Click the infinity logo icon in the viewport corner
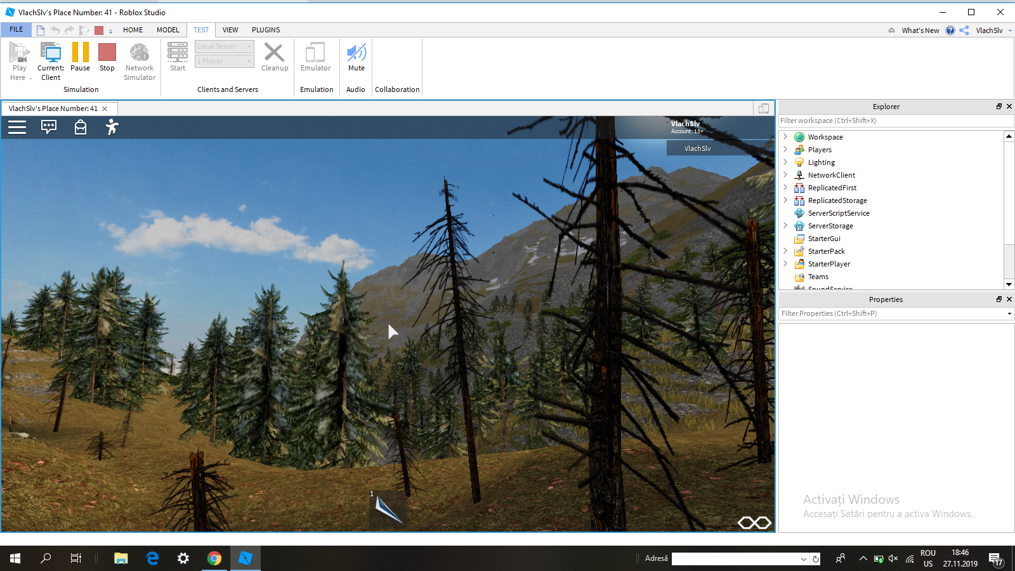The width and height of the screenshot is (1015, 571). (x=754, y=522)
